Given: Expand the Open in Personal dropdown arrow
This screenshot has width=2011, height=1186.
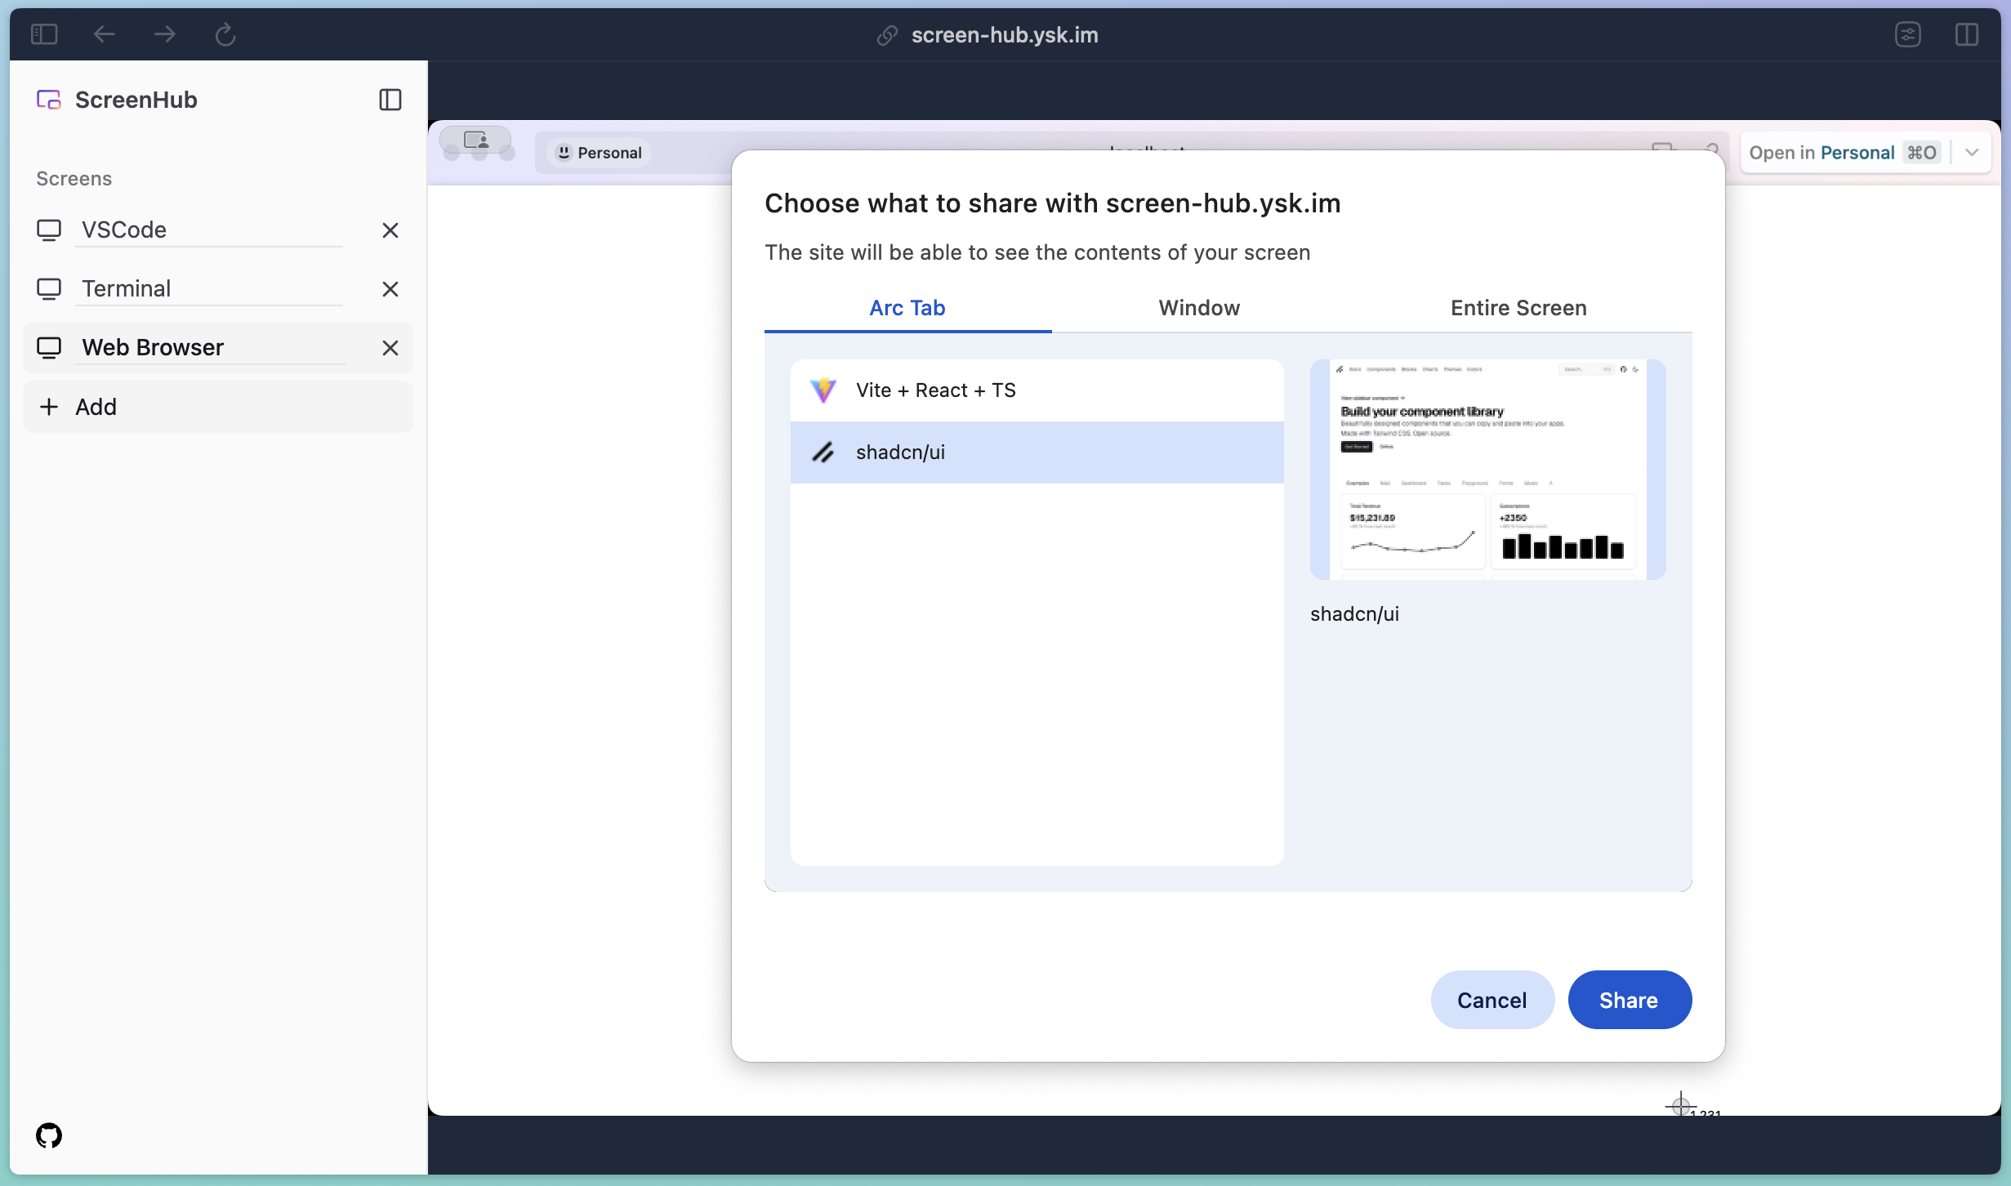Looking at the screenshot, I should (x=1972, y=153).
